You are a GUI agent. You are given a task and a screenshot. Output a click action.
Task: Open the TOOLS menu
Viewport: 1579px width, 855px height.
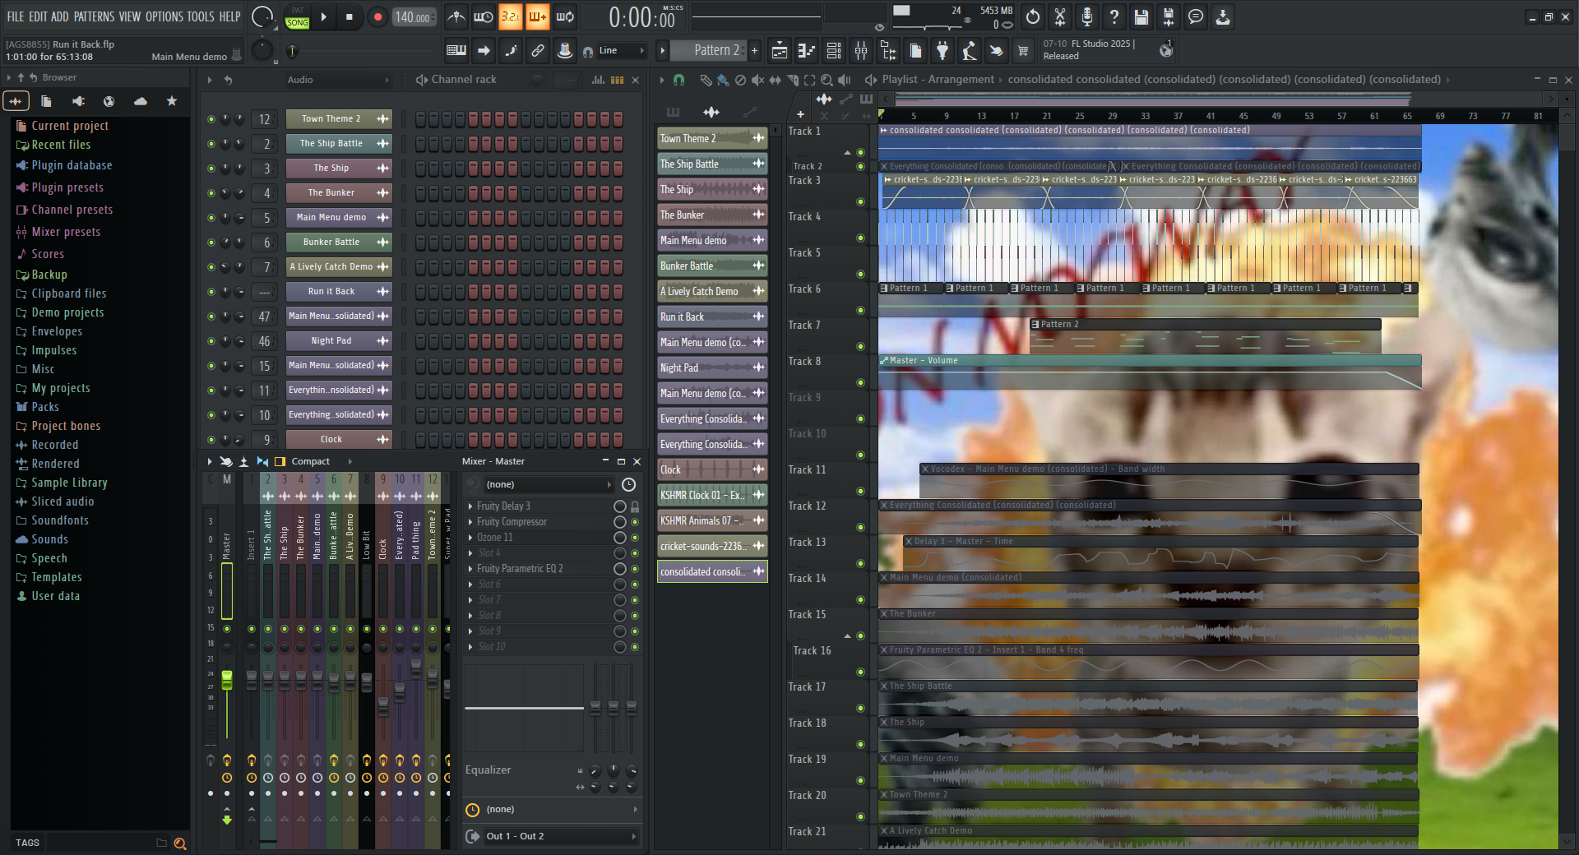pyautogui.click(x=201, y=16)
